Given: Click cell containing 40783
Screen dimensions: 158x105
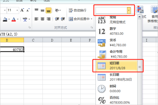Looking at the screenshot, I should point(12,49).
